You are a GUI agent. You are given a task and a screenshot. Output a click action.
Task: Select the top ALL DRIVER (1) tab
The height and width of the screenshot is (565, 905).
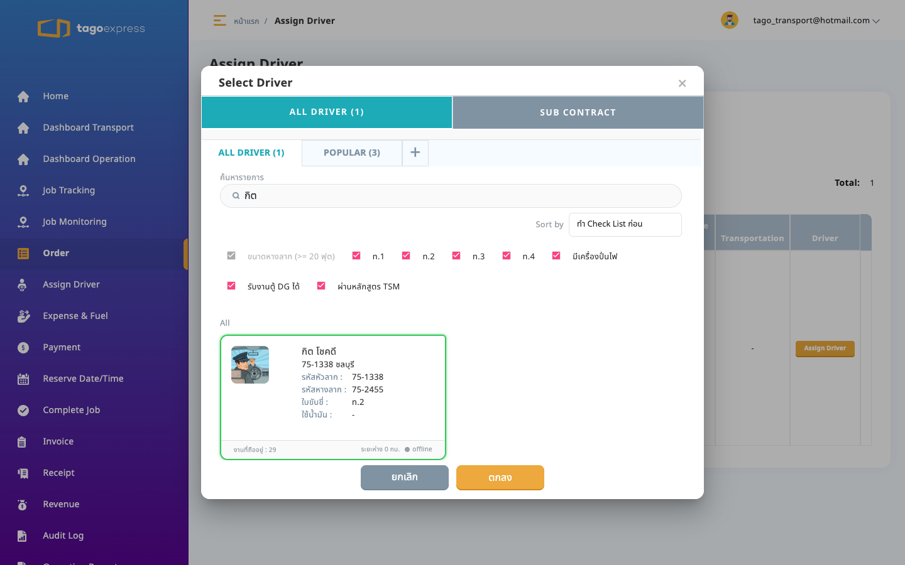327,112
